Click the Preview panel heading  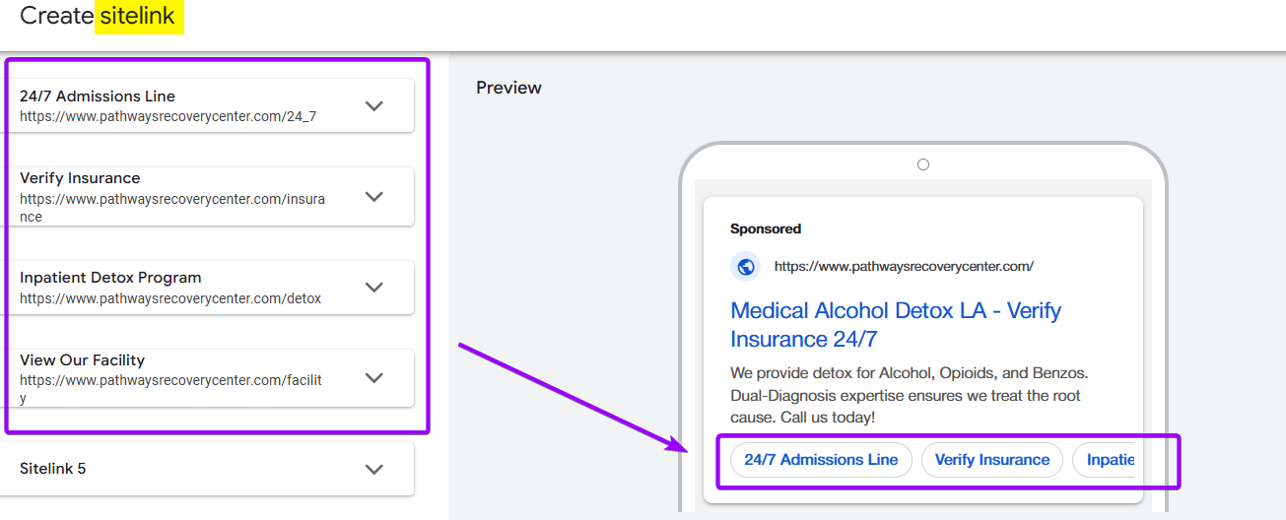pos(508,88)
